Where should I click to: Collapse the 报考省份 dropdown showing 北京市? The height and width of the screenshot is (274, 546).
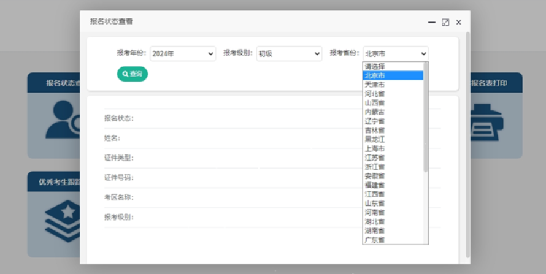[x=395, y=54]
